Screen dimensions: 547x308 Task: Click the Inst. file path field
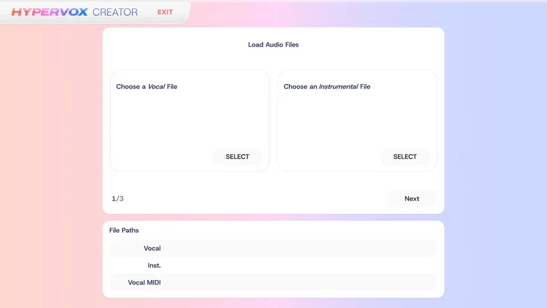(299, 265)
